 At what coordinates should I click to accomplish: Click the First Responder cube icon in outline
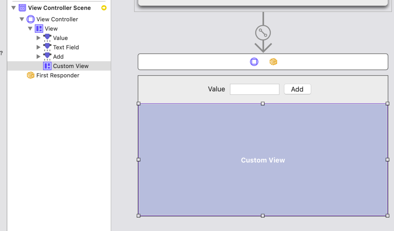[x=31, y=75]
